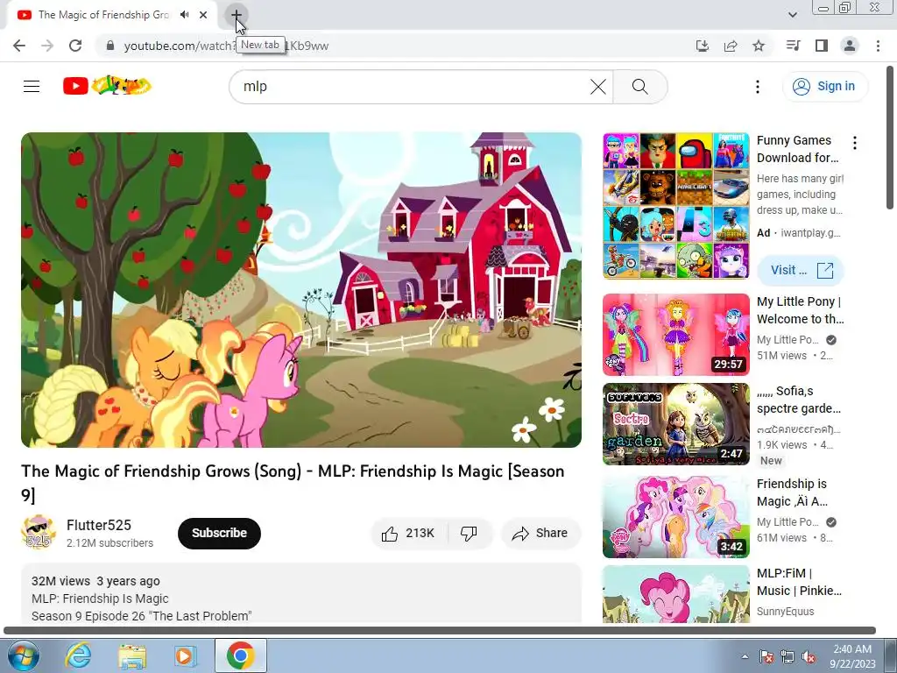Show hidden tray icons arrow
This screenshot has height=673, width=897.
[745, 656]
